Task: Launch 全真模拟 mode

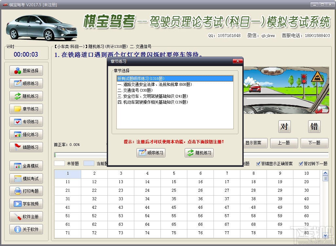Action: (26, 166)
